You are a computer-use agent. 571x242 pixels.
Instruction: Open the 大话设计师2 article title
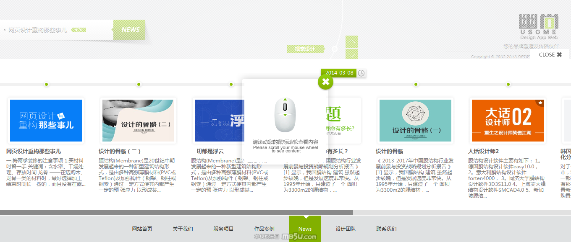pyautogui.click(x=483, y=151)
